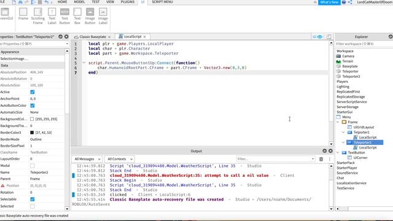Open the Properties filter dropdown arrow
This screenshot has width=393, height=221.
click(x=67, y=44)
